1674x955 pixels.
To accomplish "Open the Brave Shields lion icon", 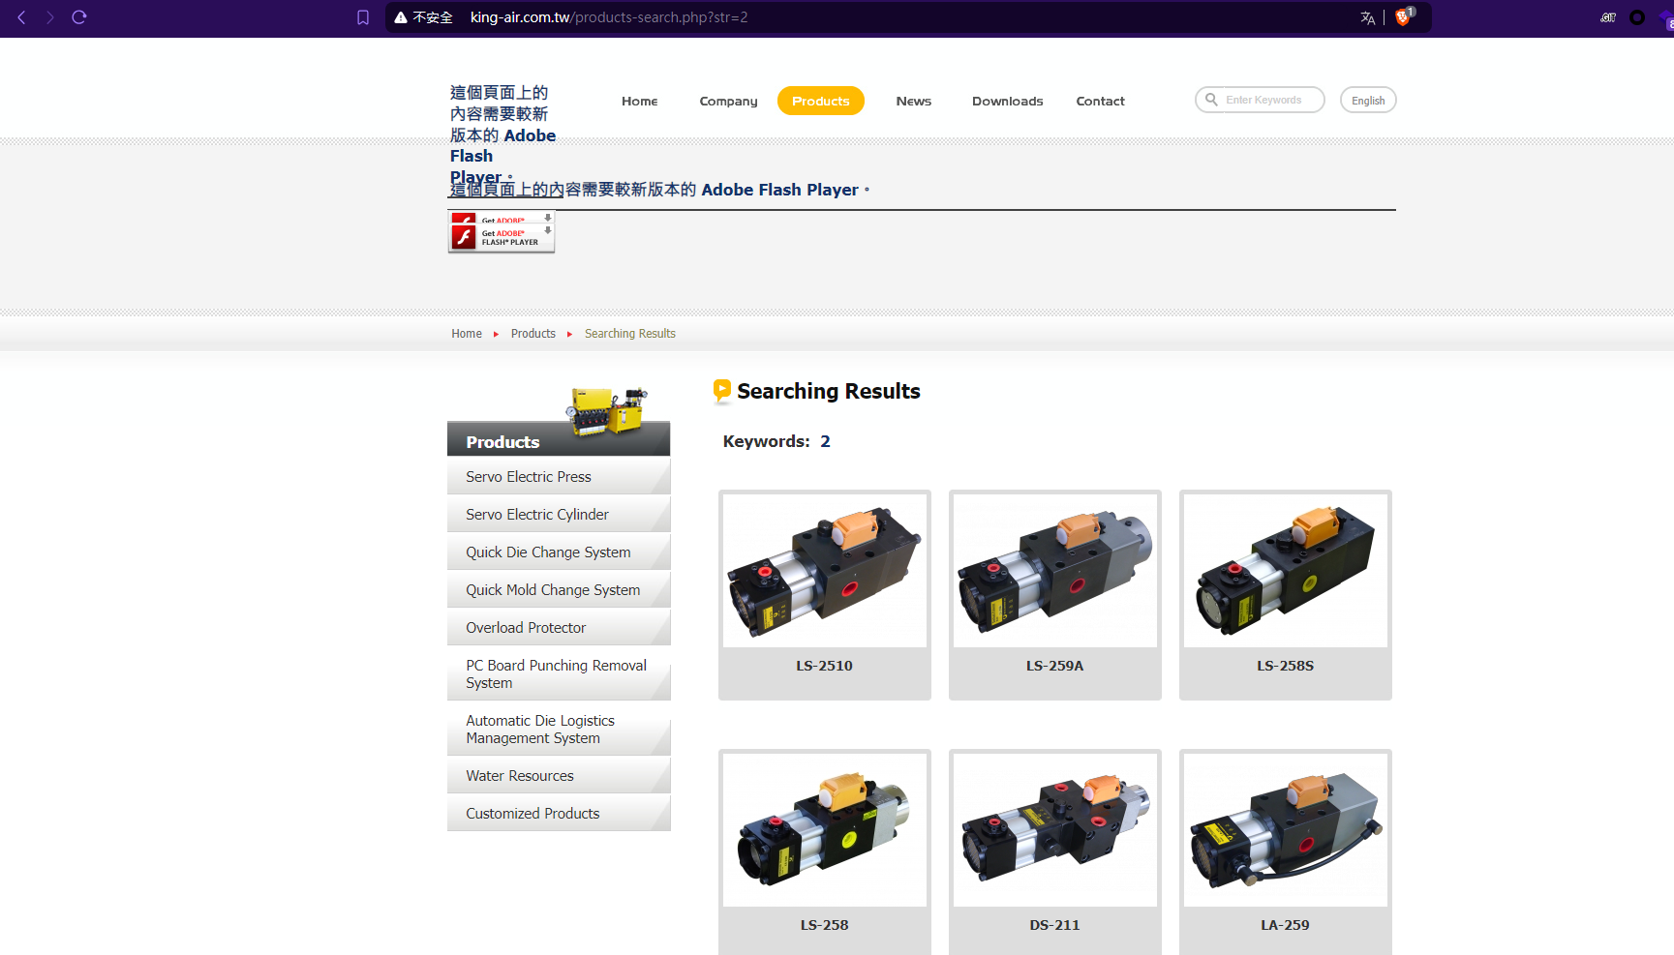I will pos(1403,16).
